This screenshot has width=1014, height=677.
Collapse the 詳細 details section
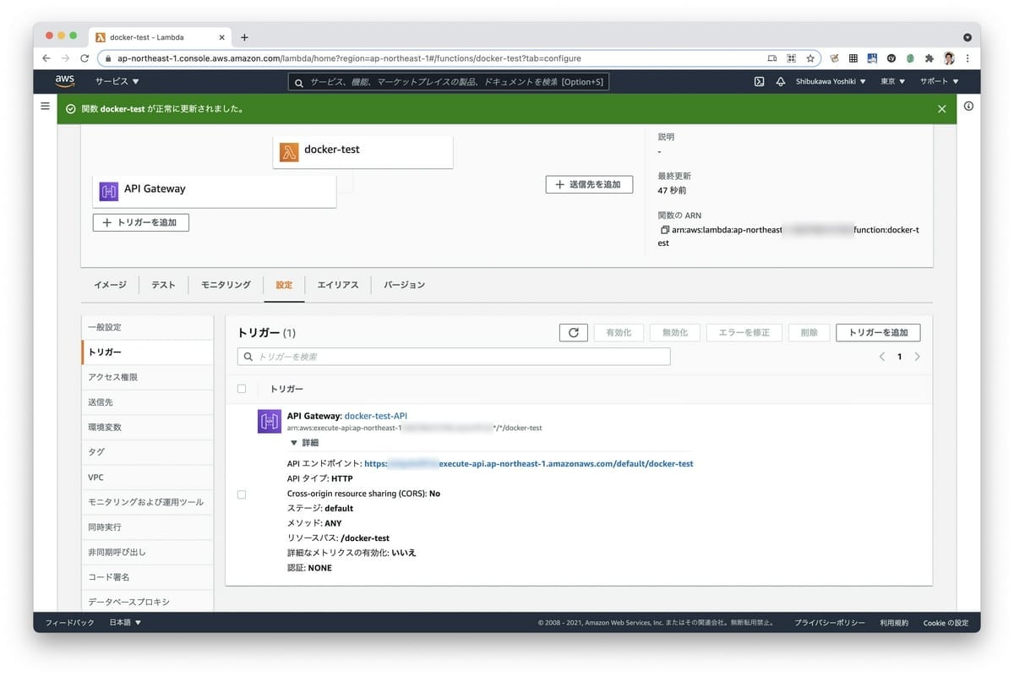click(x=304, y=443)
